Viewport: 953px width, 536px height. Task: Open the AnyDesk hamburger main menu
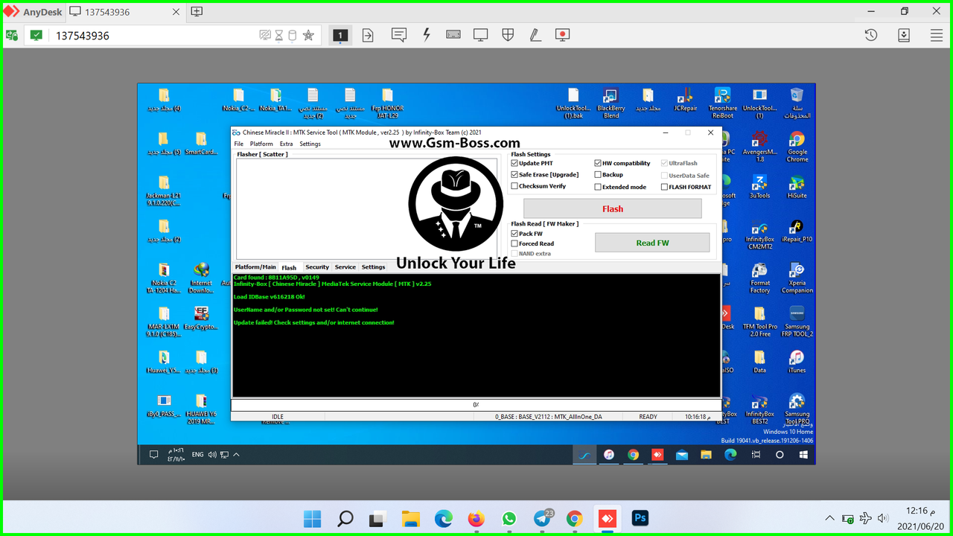(936, 35)
